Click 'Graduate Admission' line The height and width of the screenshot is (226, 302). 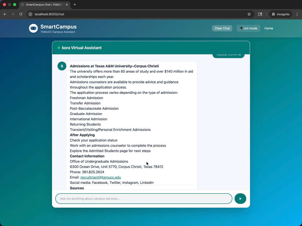[86, 114]
